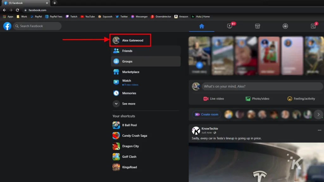Click the Search Facebook field
The height and width of the screenshot is (182, 324).
pyautogui.click(x=37, y=26)
